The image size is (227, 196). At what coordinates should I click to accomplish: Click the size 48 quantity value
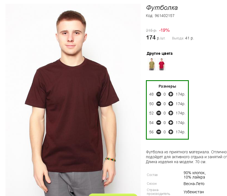165,94
